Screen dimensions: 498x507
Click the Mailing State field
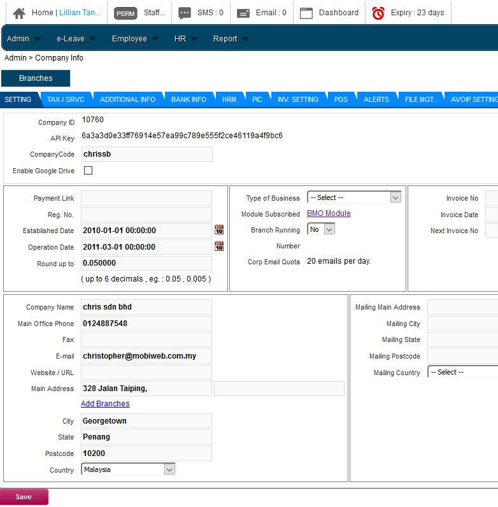pos(463,339)
